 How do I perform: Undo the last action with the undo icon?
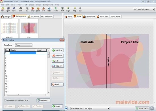tap(43, 9)
